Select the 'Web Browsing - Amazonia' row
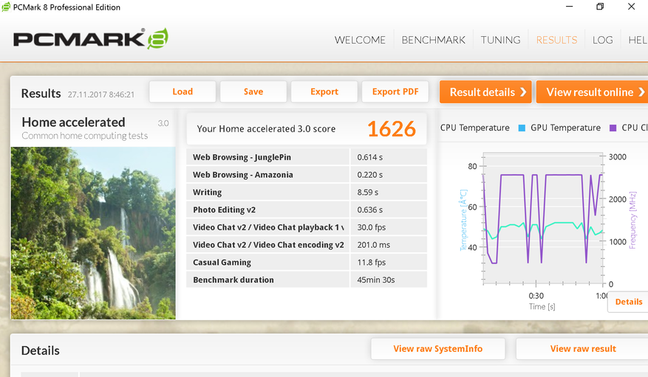This screenshot has height=377, width=648. pyautogui.click(x=307, y=175)
